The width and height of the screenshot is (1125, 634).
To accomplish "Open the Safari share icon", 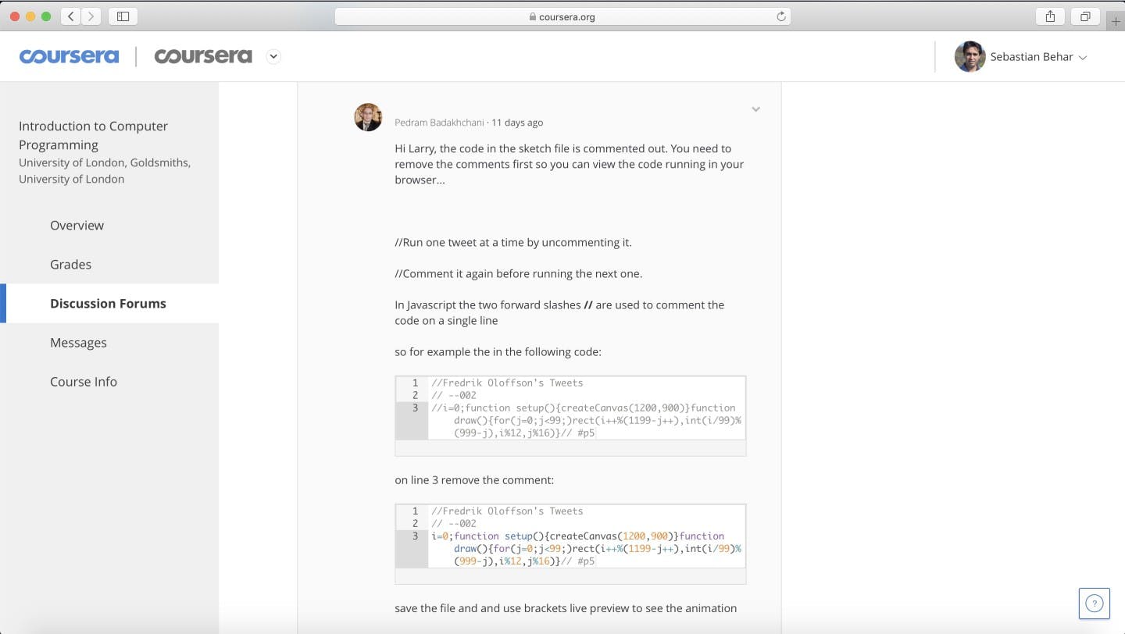I will click(x=1050, y=16).
